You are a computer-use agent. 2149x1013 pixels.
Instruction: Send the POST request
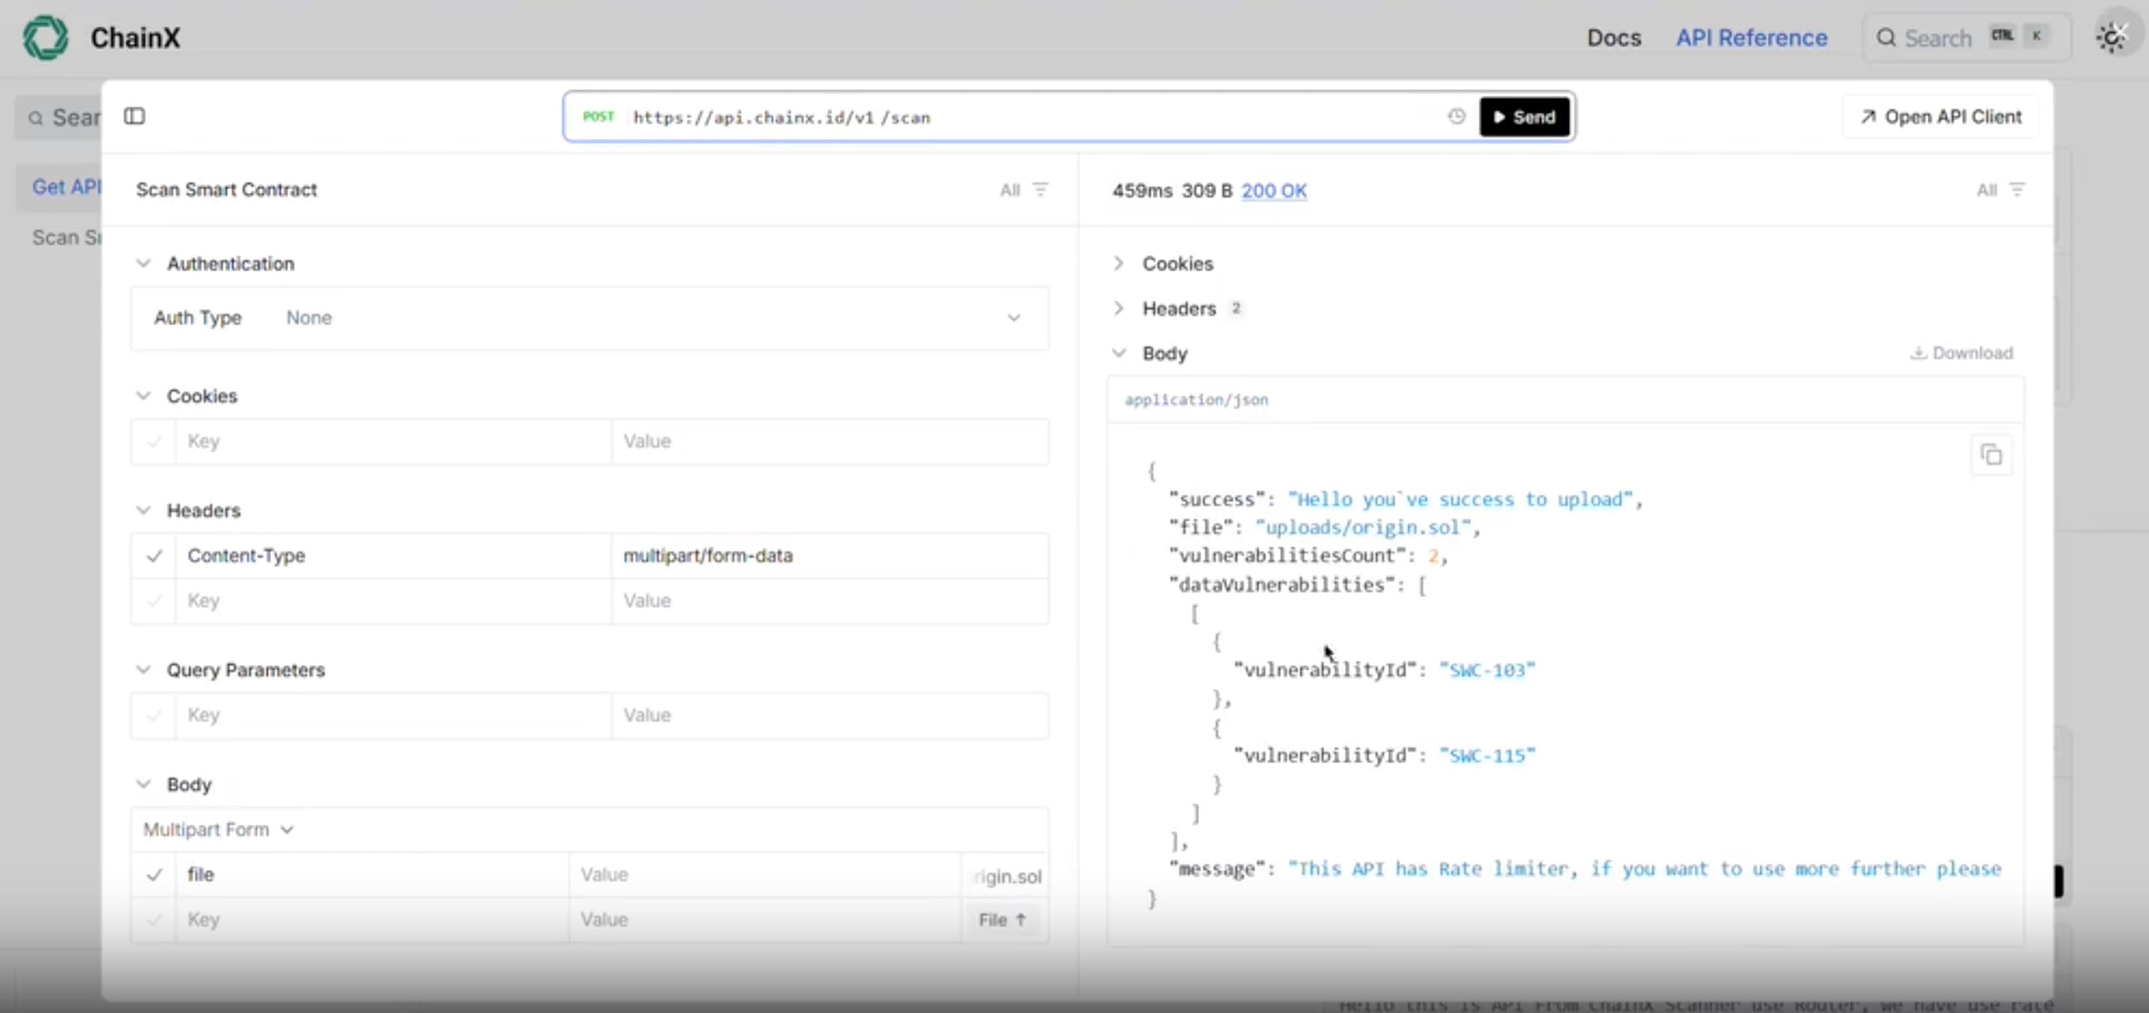pos(1524,117)
